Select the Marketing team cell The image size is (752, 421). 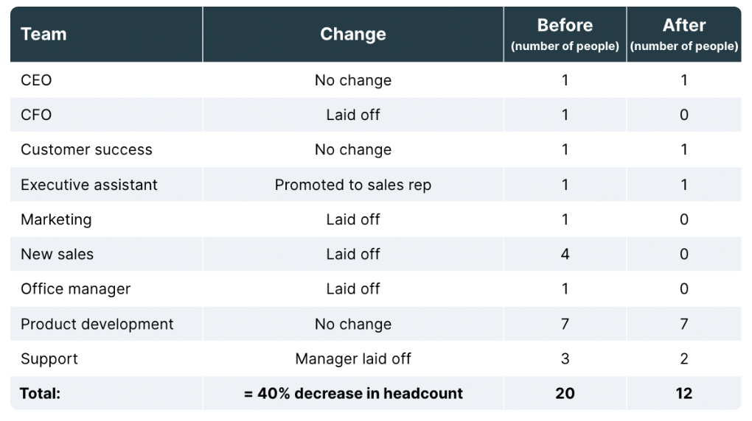click(56, 219)
